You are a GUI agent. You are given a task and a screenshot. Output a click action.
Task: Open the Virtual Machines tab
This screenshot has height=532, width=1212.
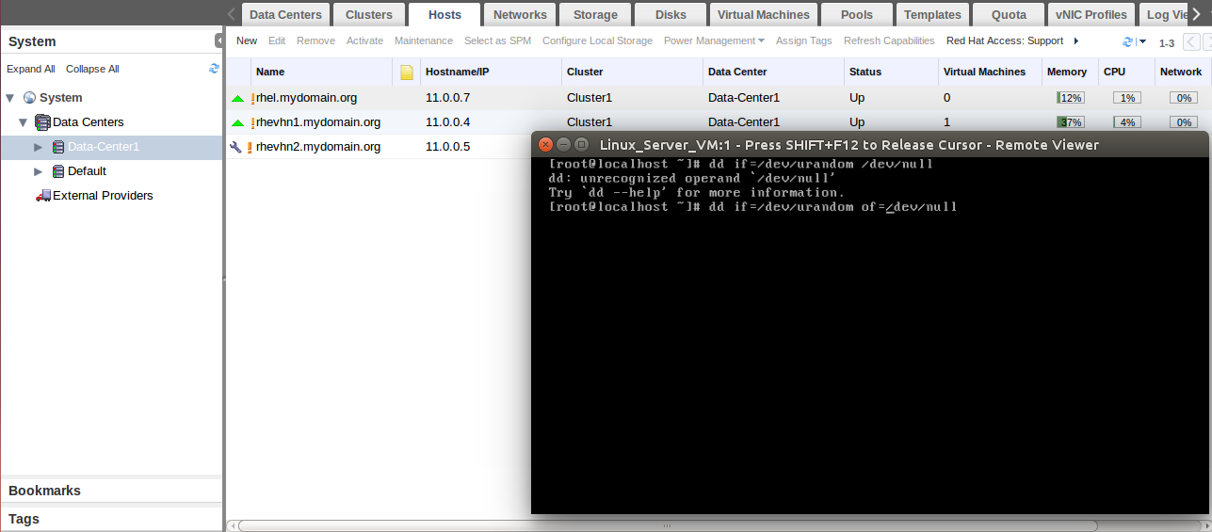[763, 14]
